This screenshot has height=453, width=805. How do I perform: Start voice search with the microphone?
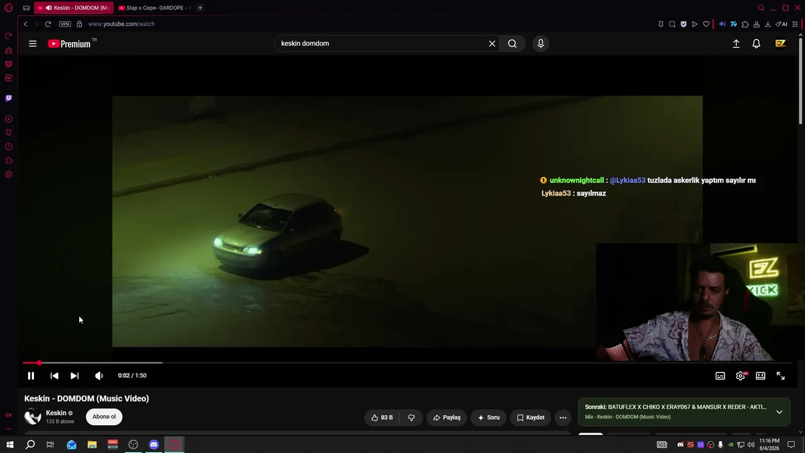[540, 43]
